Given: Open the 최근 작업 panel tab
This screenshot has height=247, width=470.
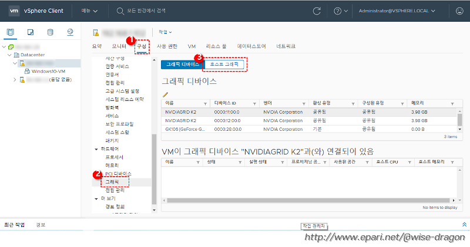Looking at the screenshot, I should [14, 225].
